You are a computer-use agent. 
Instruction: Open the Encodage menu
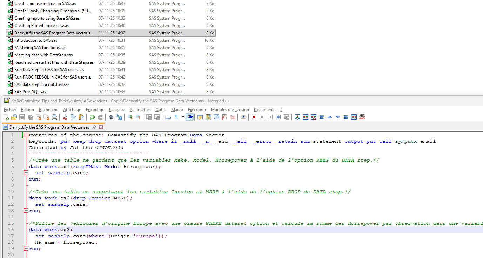click(95, 110)
